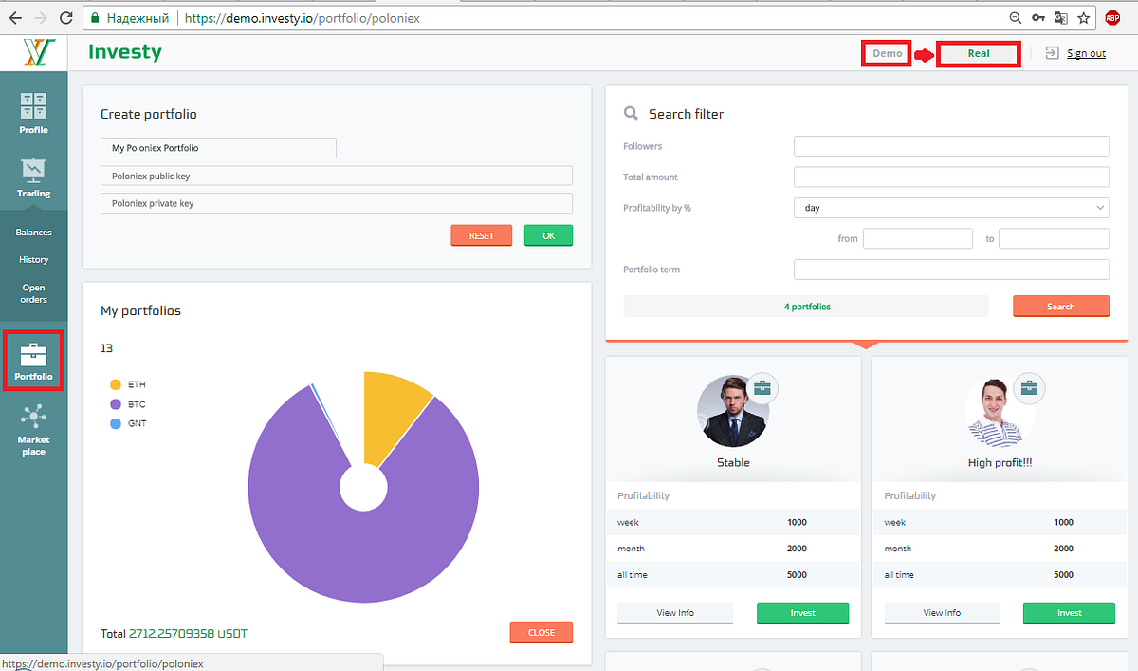Click the briefcase badge on Stable portfolio
Viewport: 1138px width, 671px height.
coord(762,387)
